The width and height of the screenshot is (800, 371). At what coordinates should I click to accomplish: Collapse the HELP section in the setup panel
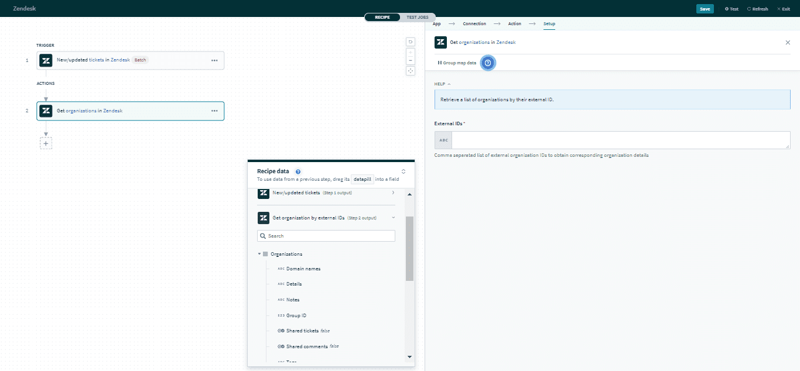click(x=448, y=84)
